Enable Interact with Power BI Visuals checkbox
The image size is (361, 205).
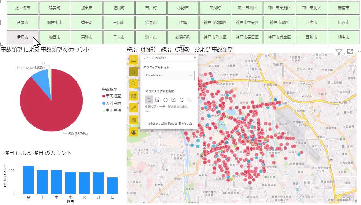[145, 124]
